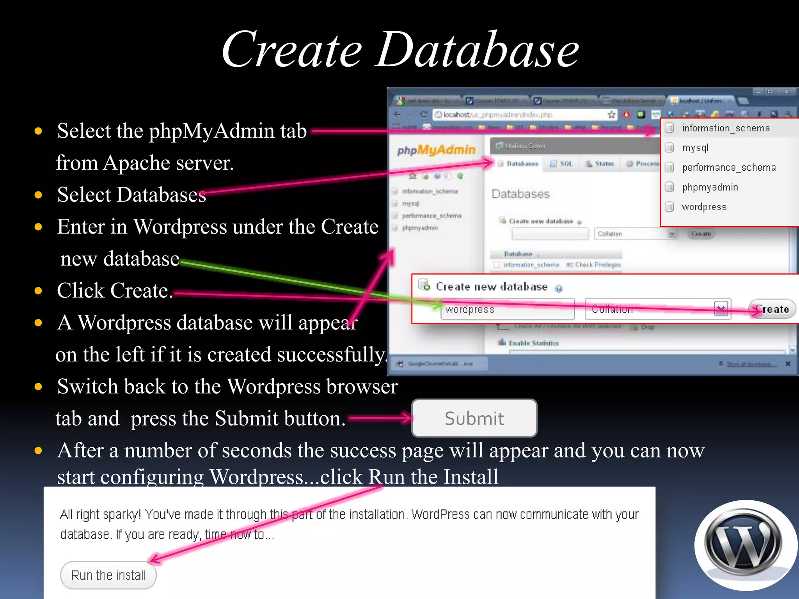
Task: Open a new browser tab
Action: click(743, 101)
